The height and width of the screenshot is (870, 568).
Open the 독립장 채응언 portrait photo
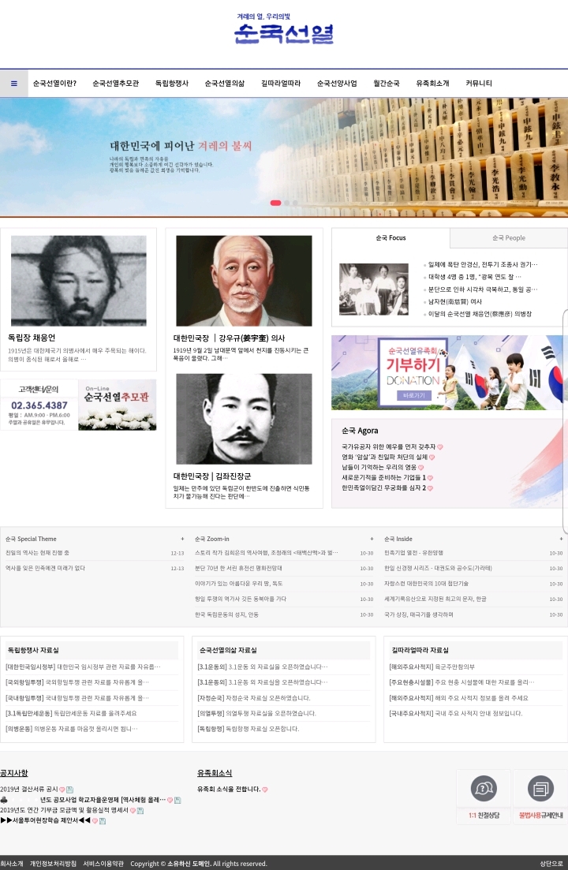79,280
